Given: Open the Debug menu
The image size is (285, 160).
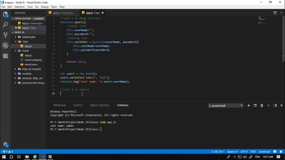Looking at the screenshot, I should coord(45,7).
